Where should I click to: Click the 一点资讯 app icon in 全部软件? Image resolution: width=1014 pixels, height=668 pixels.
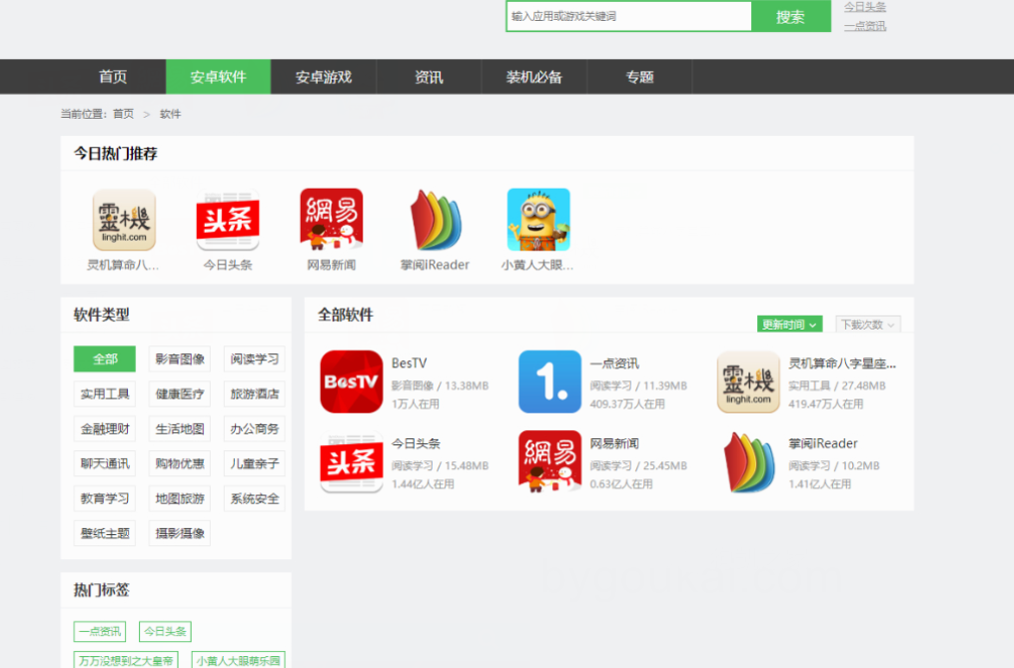(549, 381)
